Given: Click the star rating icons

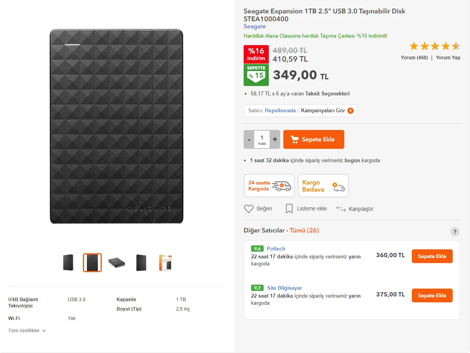Looking at the screenshot, I should [x=435, y=46].
